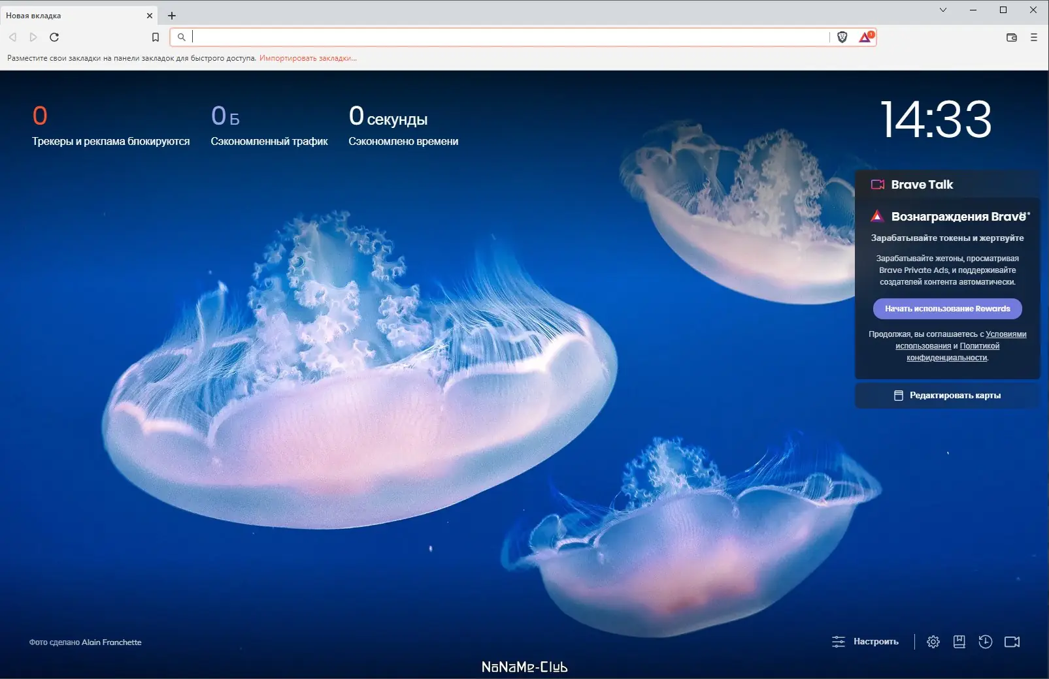Viewport: 1049px width, 679px height.
Task: Start Brave Talk from the bottom camera icon
Action: tap(1012, 642)
